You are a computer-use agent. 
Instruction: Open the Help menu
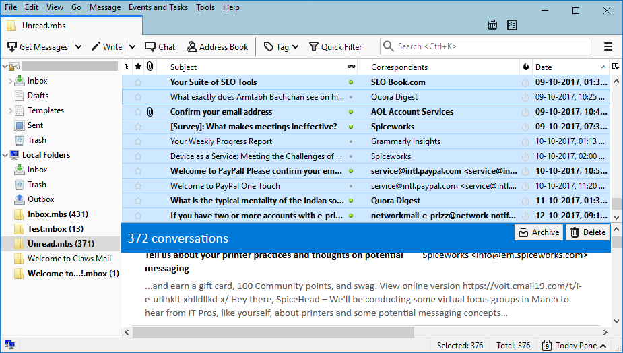point(231,7)
